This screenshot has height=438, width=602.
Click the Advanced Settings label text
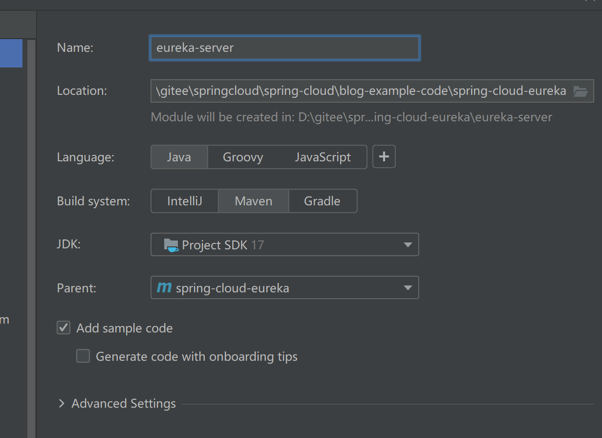pos(124,403)
